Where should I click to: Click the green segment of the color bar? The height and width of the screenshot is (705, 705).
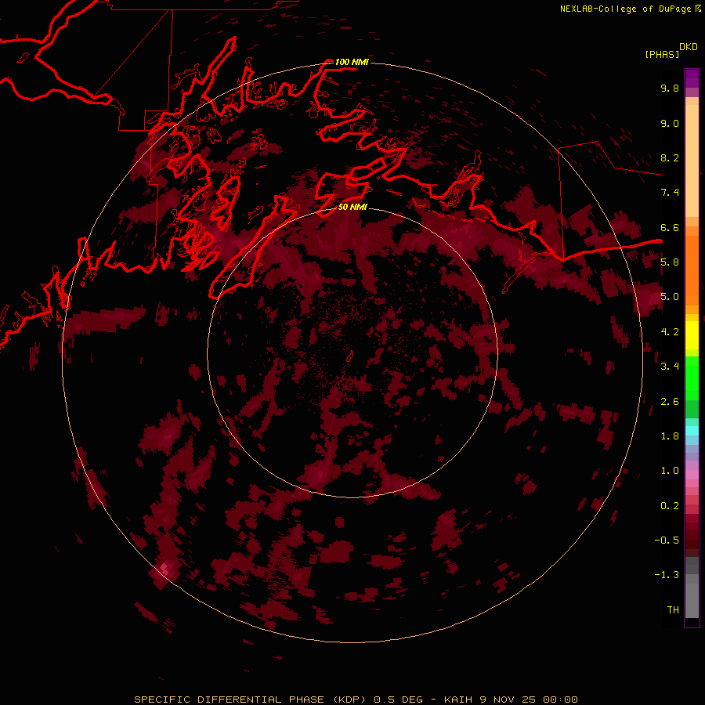point(692,378)
